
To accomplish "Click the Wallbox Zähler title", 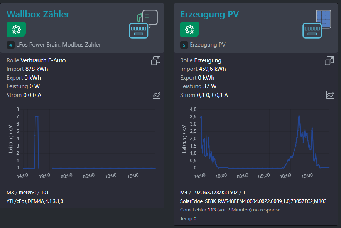I will [x=38, y=14].
